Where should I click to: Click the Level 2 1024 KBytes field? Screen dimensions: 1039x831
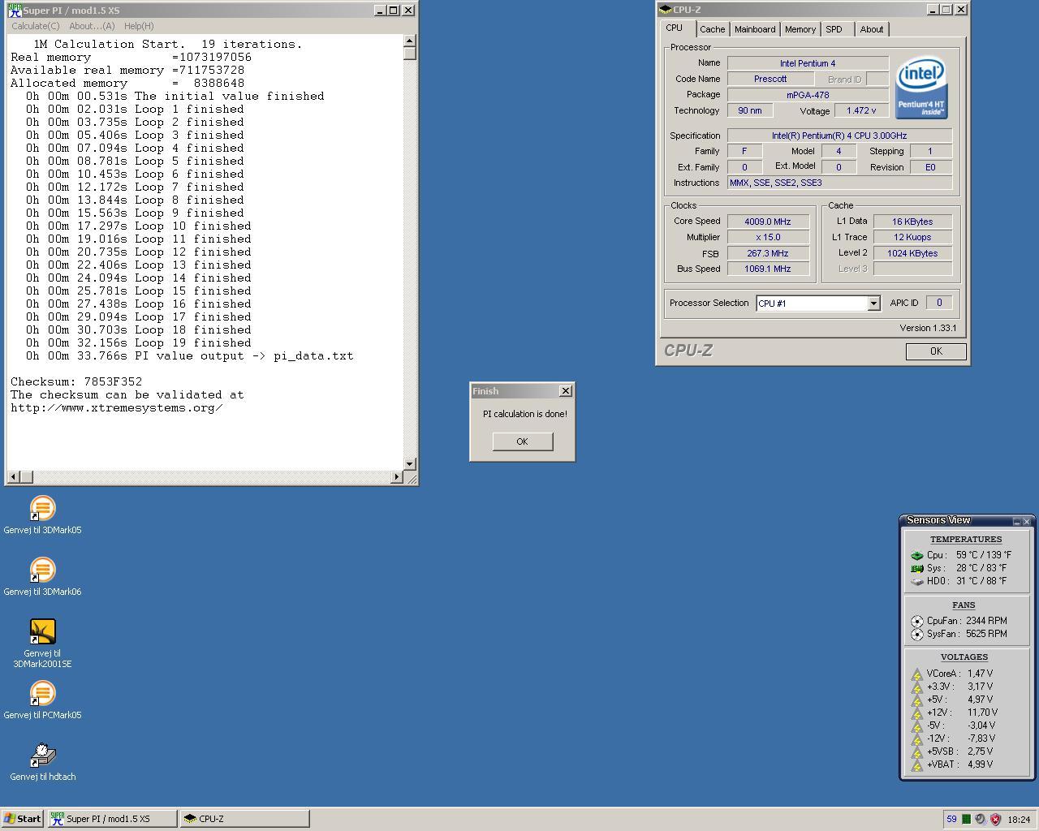pos(912,253)
